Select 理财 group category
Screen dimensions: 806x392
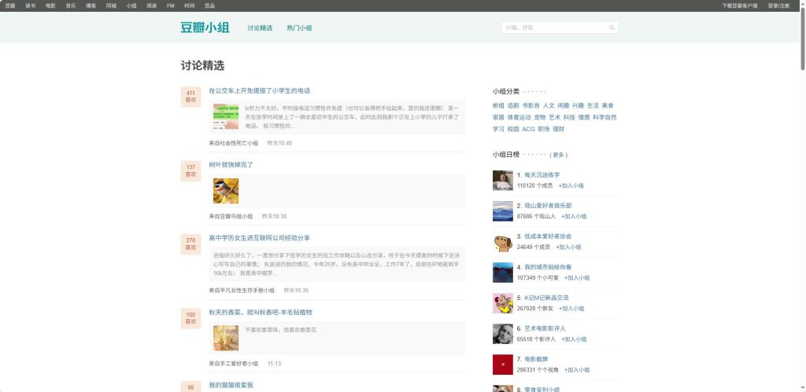click(x=558, y=130)
